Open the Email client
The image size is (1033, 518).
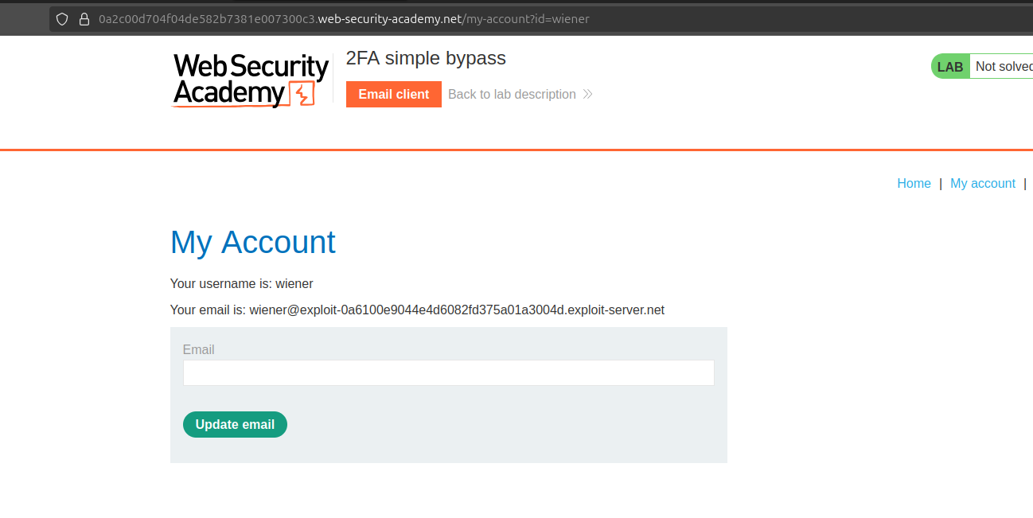tap(393, 95)
